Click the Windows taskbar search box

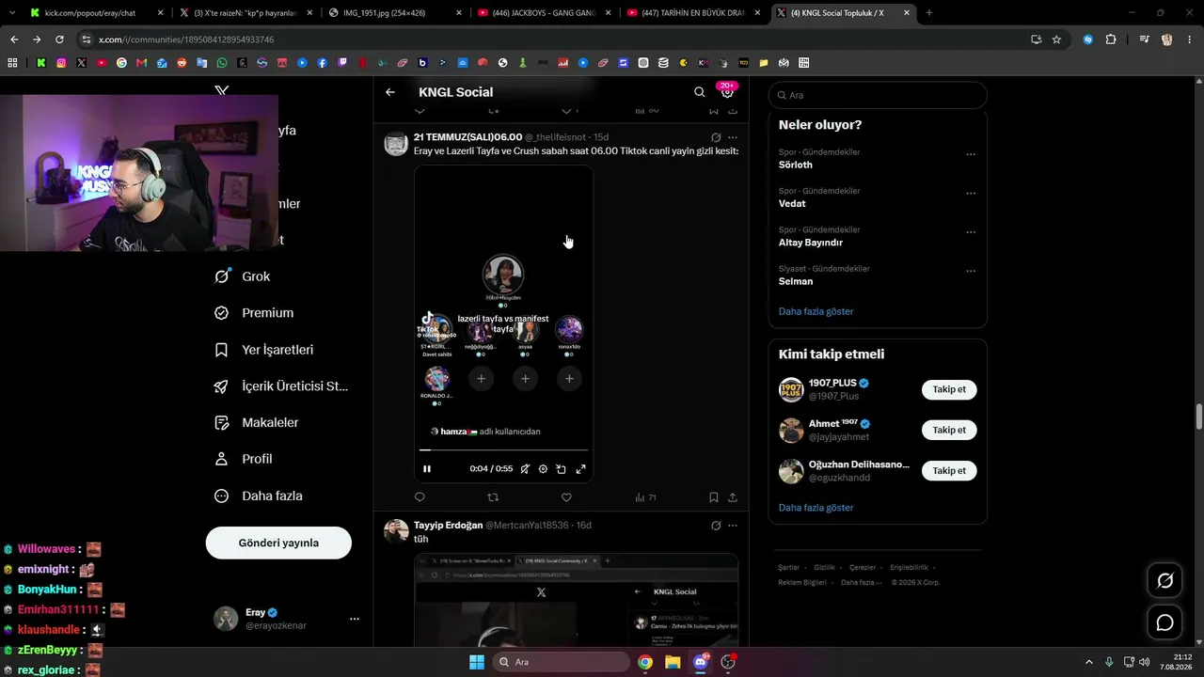pos(562,662)
